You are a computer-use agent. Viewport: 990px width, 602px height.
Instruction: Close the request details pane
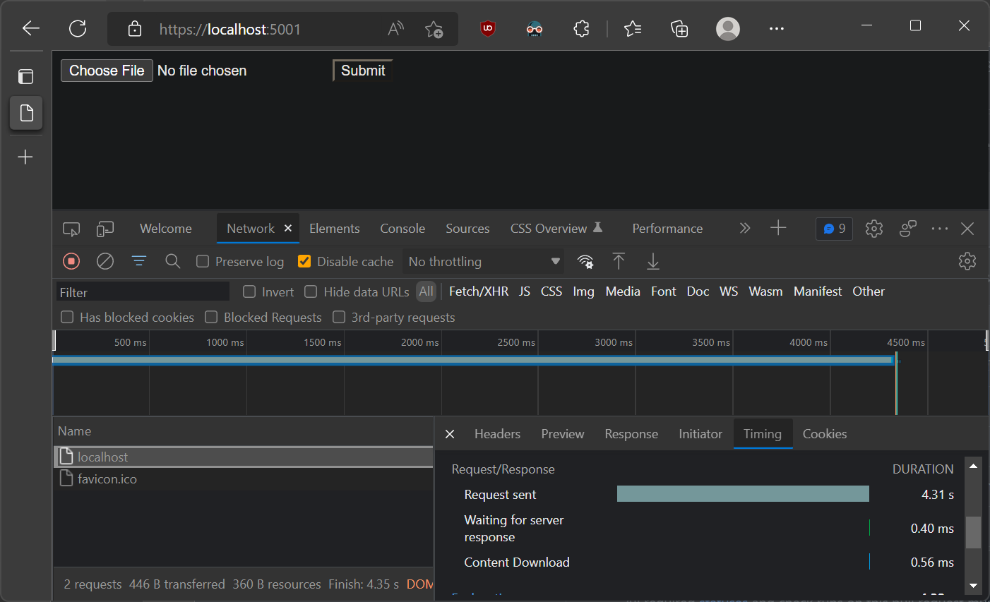click(x=450, y=434)
